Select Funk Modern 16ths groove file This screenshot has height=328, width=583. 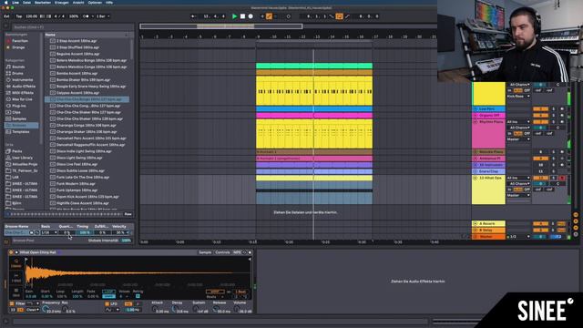(x=76, y=184)
